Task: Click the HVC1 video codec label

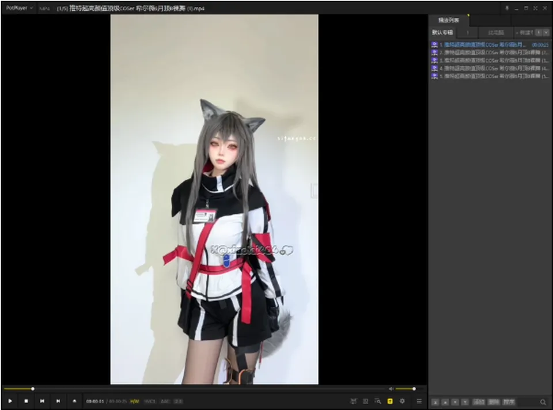Action: coord(150,401)
